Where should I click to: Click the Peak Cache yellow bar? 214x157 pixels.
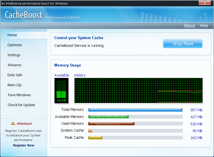[95, 138]
